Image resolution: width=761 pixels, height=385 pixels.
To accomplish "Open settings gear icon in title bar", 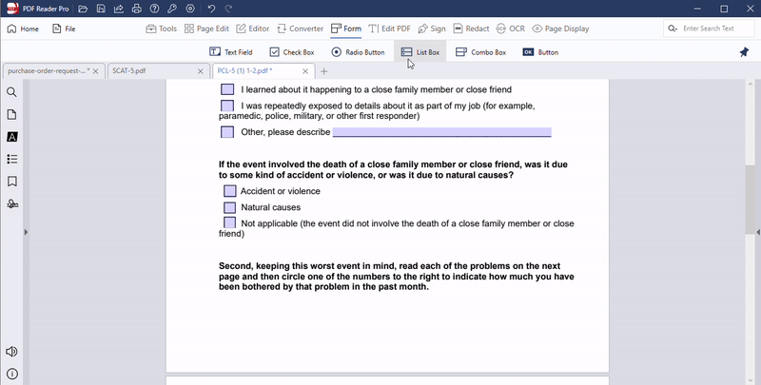I will (x=190, y=9).
